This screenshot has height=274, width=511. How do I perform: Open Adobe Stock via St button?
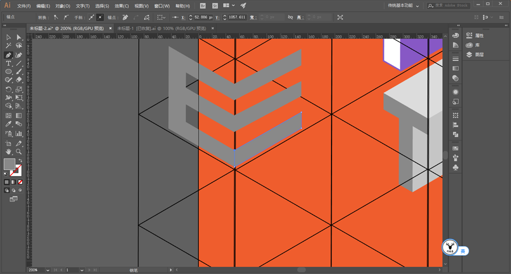pyautogui.click(x=215, y=6)
